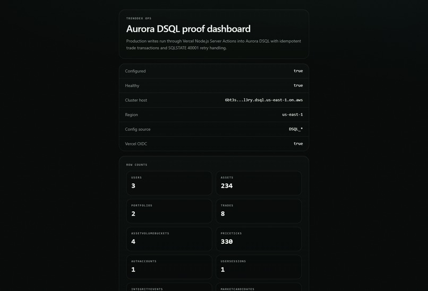Viewport: 428px width, 291px height.
Task: Click the 'PORTFOLIOS' card label
Action: (141, 206)
